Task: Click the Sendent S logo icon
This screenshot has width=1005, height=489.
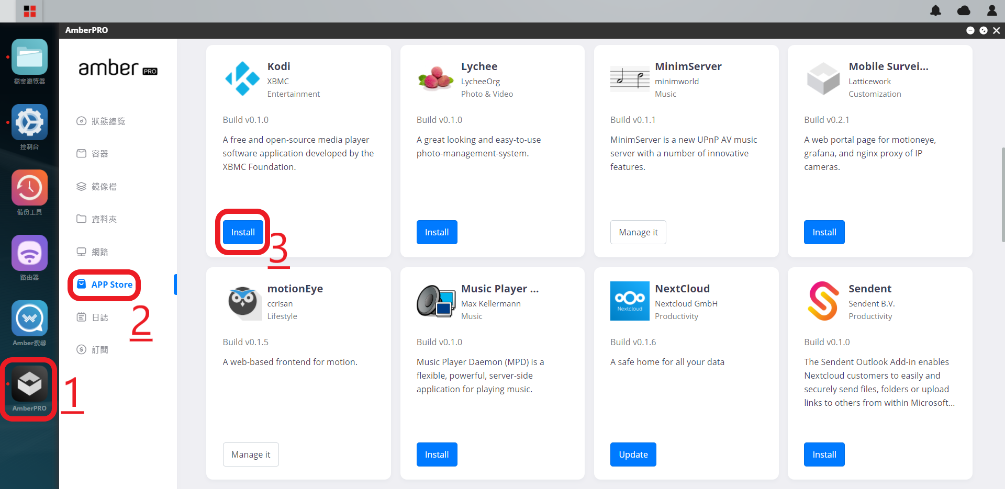Action: [x=823, y=301]
